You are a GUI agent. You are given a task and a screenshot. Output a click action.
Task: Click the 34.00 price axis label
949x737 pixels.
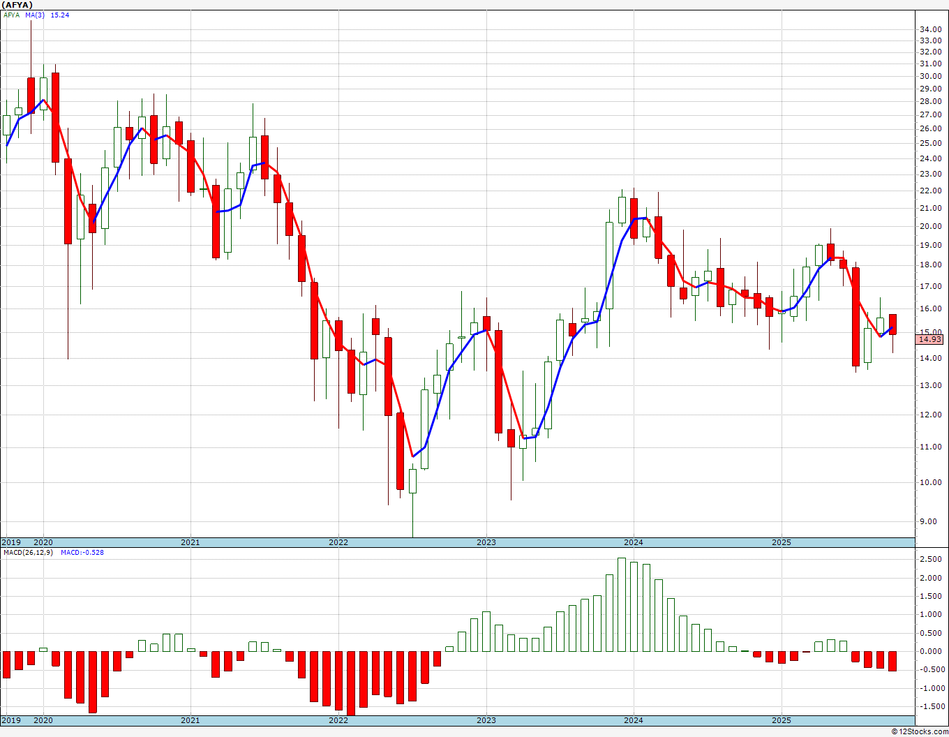coord(929,29)
